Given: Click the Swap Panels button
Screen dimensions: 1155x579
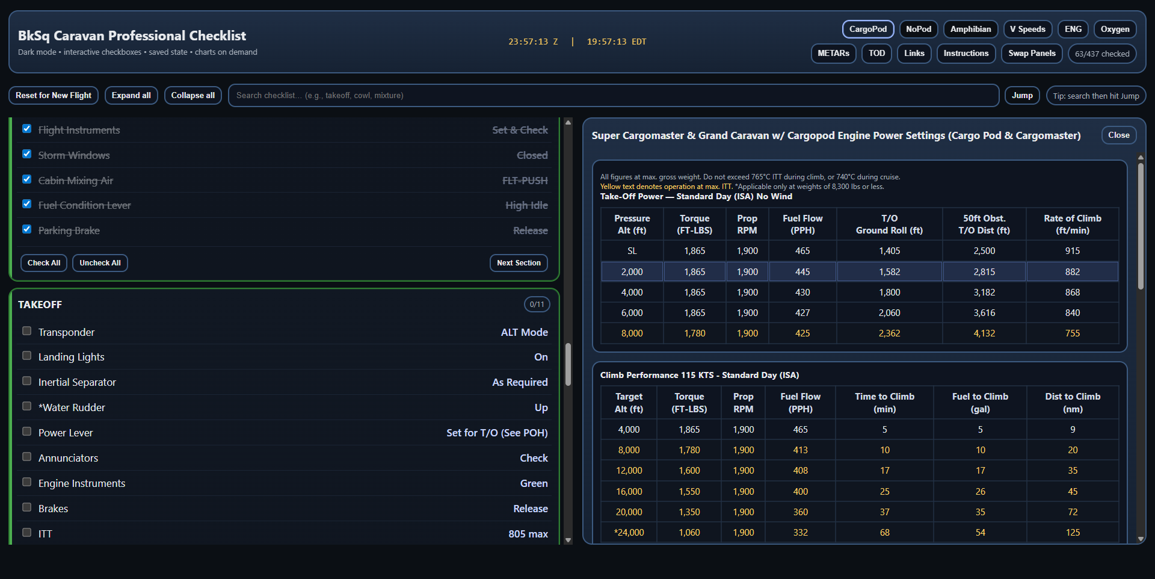Looking at the screenshot, I should click(1032, 54).
